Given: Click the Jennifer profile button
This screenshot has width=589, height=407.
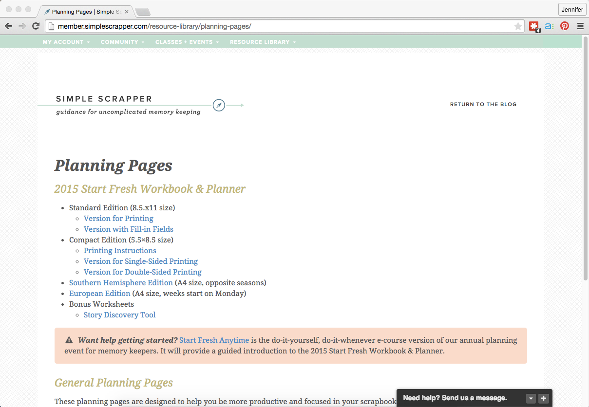Looking at the screenshot, I should coord(572,9).
